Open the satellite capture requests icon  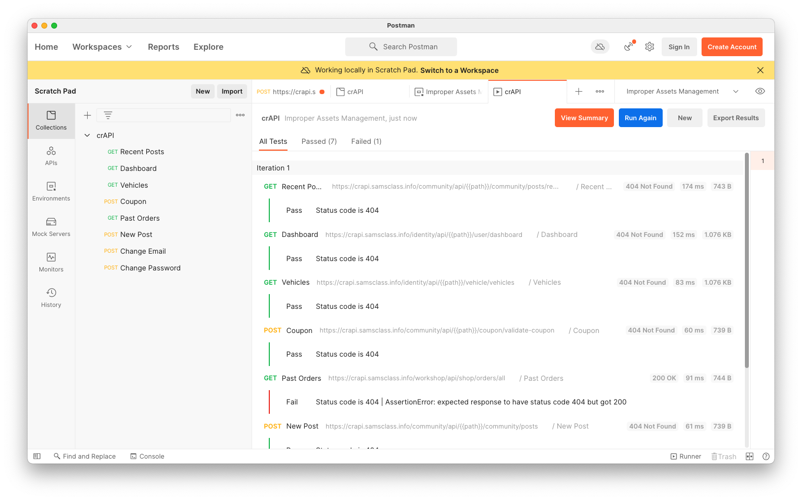click(x=629, y=47)
